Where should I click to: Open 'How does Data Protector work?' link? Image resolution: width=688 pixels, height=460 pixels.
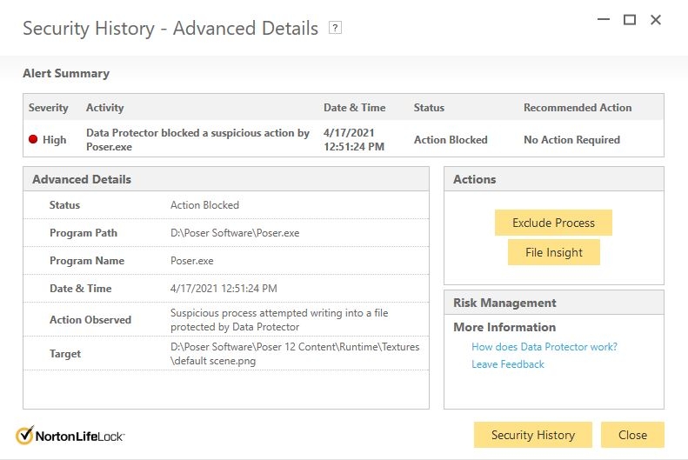point(544,347)
